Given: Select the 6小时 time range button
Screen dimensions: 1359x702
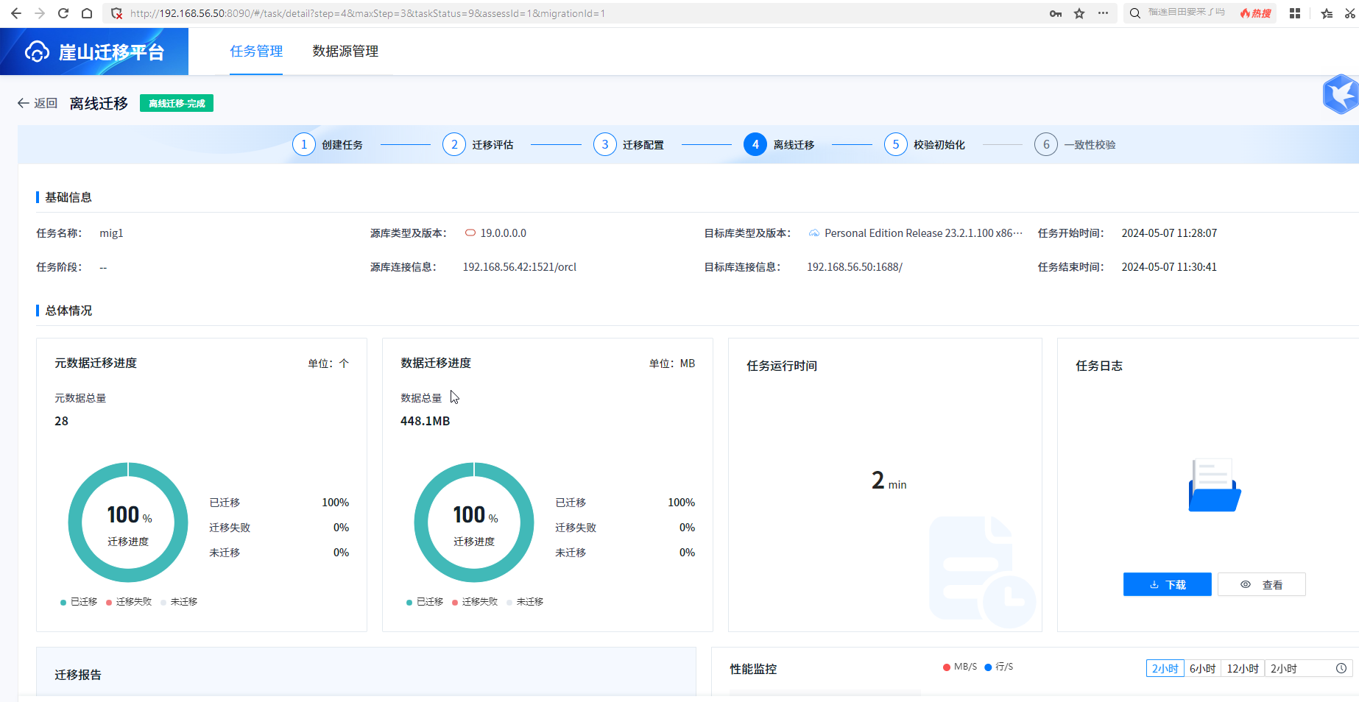Looking at the screenshot, I should (1202, 668).
